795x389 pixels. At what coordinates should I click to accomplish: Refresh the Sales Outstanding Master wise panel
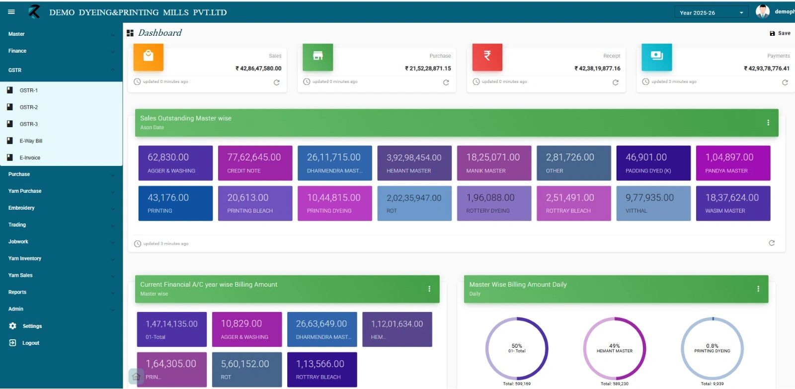click(x=771, y=243)
